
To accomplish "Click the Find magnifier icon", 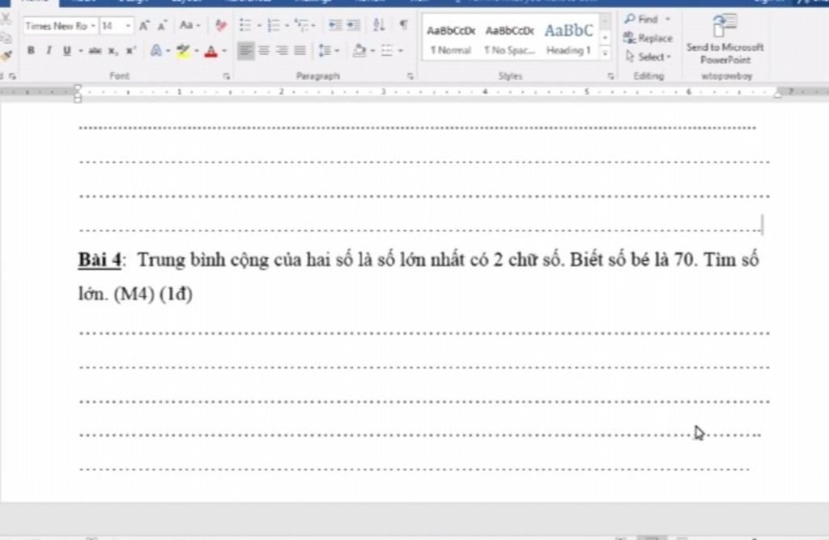I will pyautogui.click(x=630, y=19).
